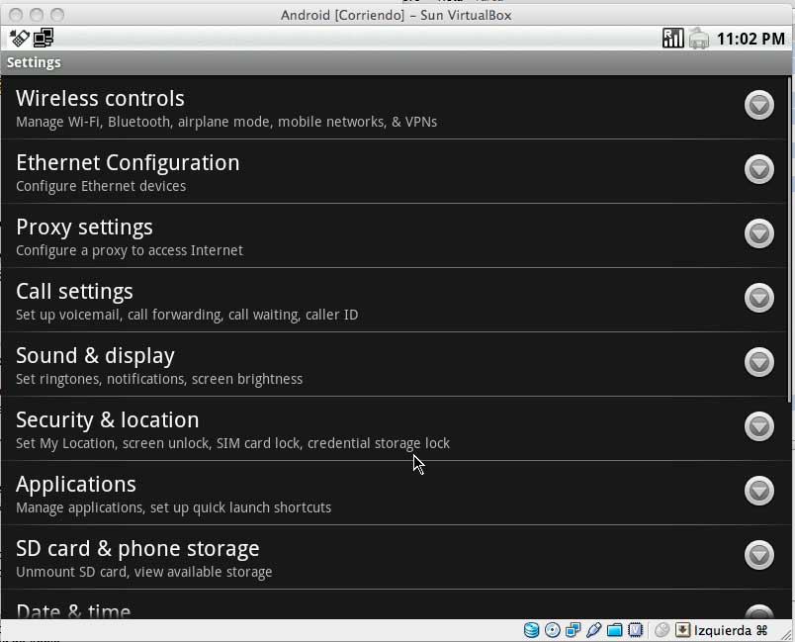Screen dimensions: 795x642
Task: Click the VirtualBox window resize grip
Action: 786,634
